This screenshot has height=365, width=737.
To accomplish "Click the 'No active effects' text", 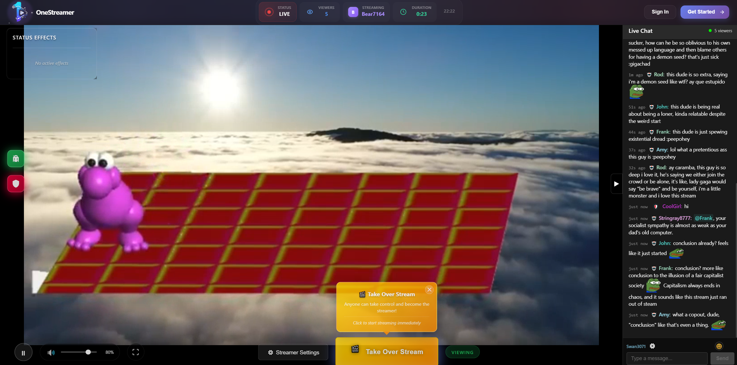I will [52, 63].
